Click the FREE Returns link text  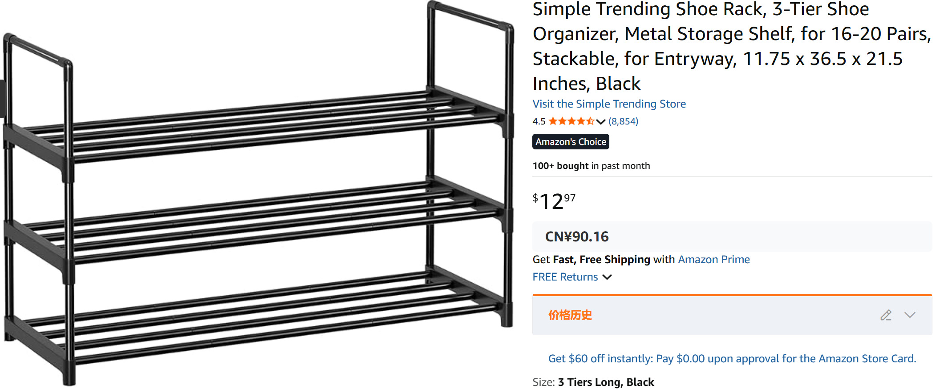565,277
